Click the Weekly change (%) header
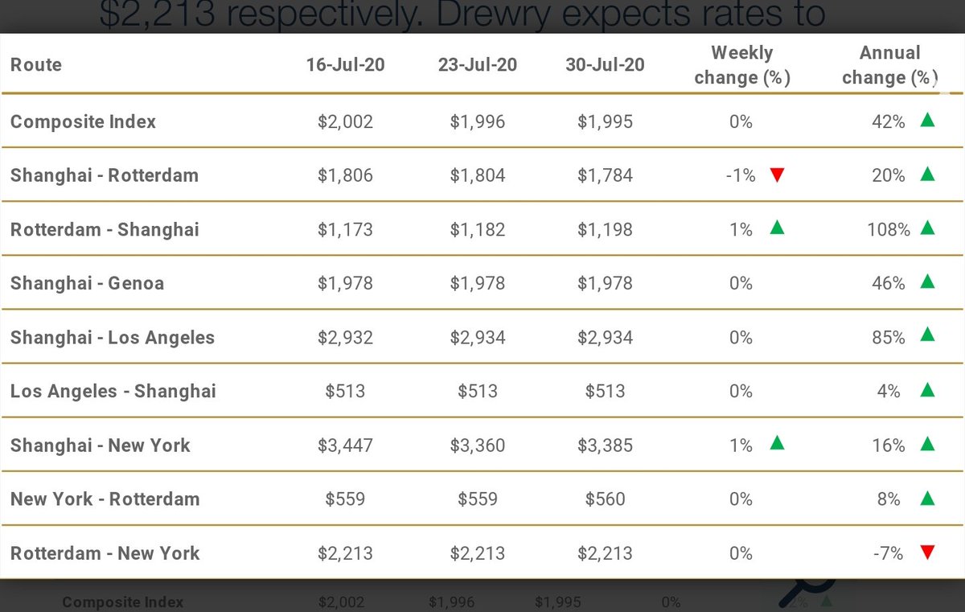The image size is (965, 612). (x=742, y=65)
